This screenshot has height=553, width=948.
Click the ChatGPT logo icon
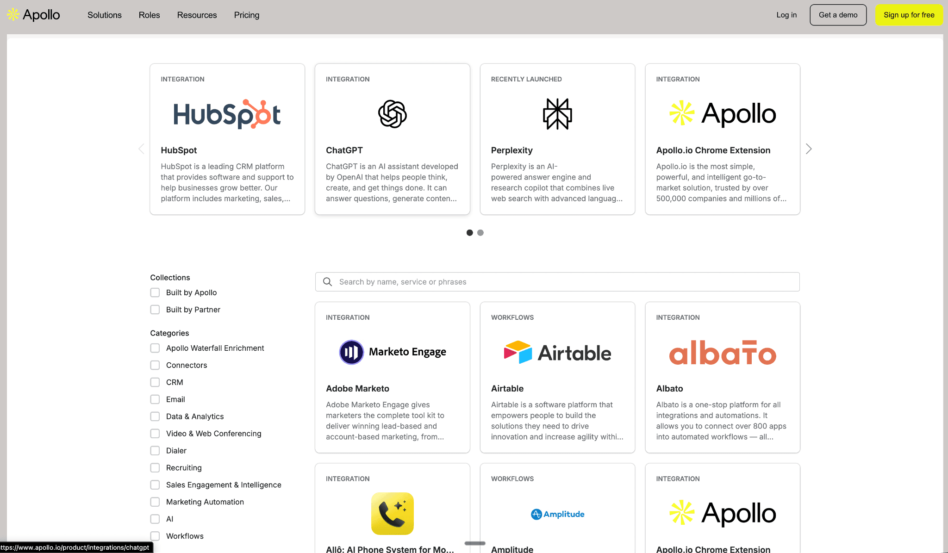(392, 114)
